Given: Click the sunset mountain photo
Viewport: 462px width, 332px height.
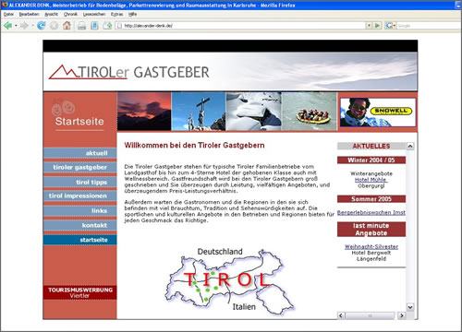Looking at the screenshot, I should [x=144, y=112].
